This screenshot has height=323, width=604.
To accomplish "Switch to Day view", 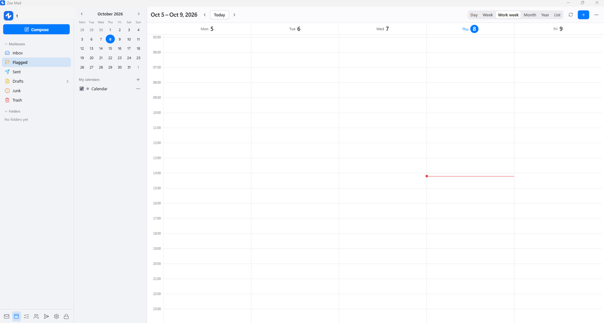I will pyautogui.click(x=474, y=15).
